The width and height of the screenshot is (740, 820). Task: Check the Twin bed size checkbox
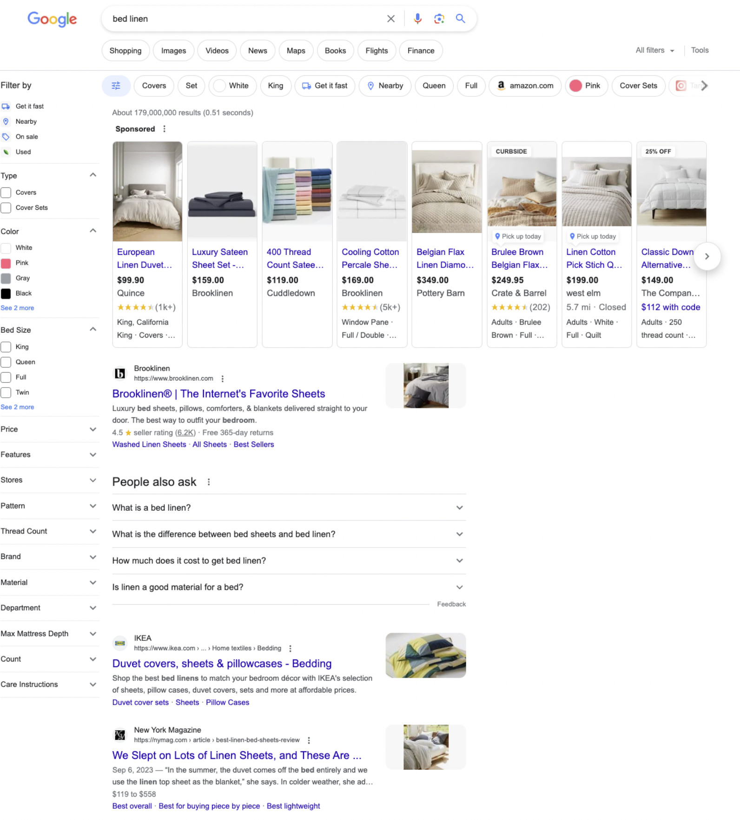(x=6, y=393)
